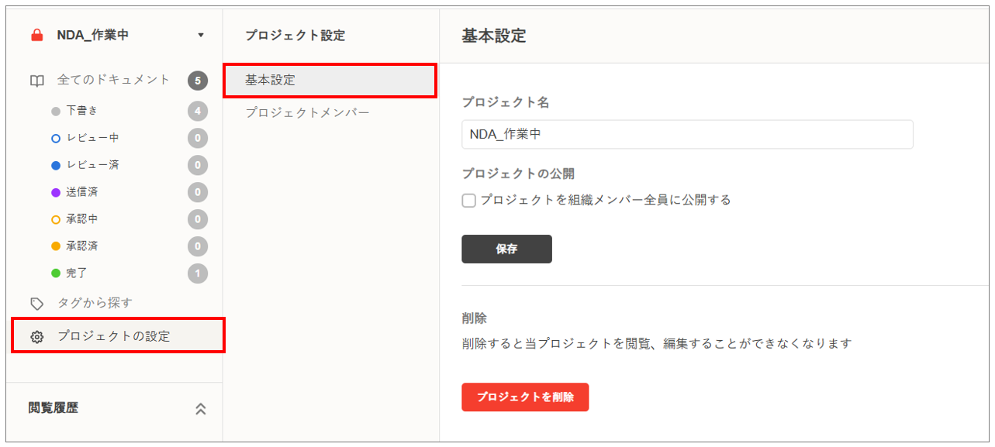Click the book icon for all documents
This screenshot has width=995, height=447.
pyautogui.click(x=36, y=81)
